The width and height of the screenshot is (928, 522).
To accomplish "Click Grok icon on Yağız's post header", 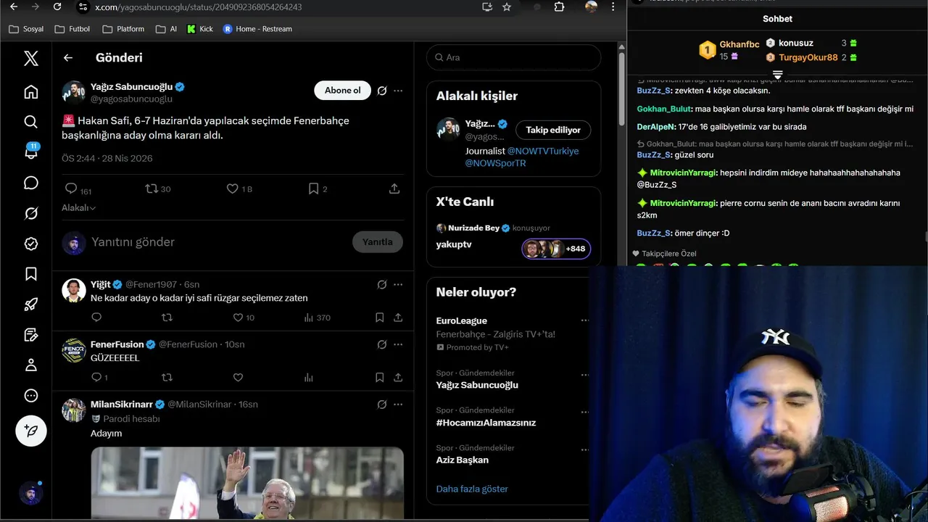I will pos(382,91).
